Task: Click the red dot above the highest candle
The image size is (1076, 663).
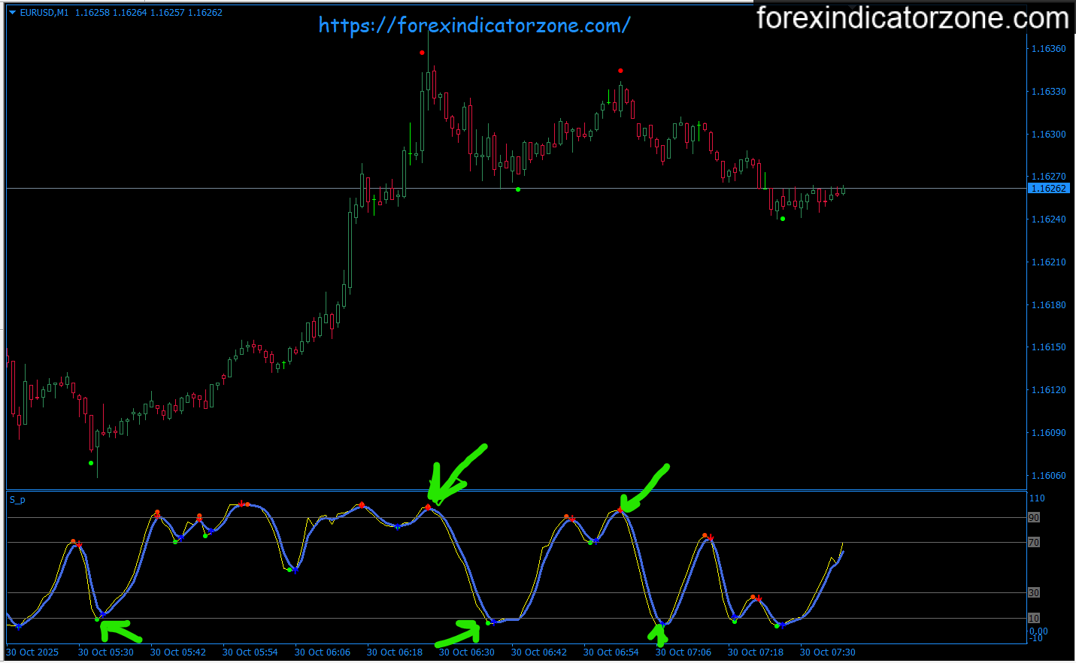Action: pyautogui.click(x=422, y=53)
